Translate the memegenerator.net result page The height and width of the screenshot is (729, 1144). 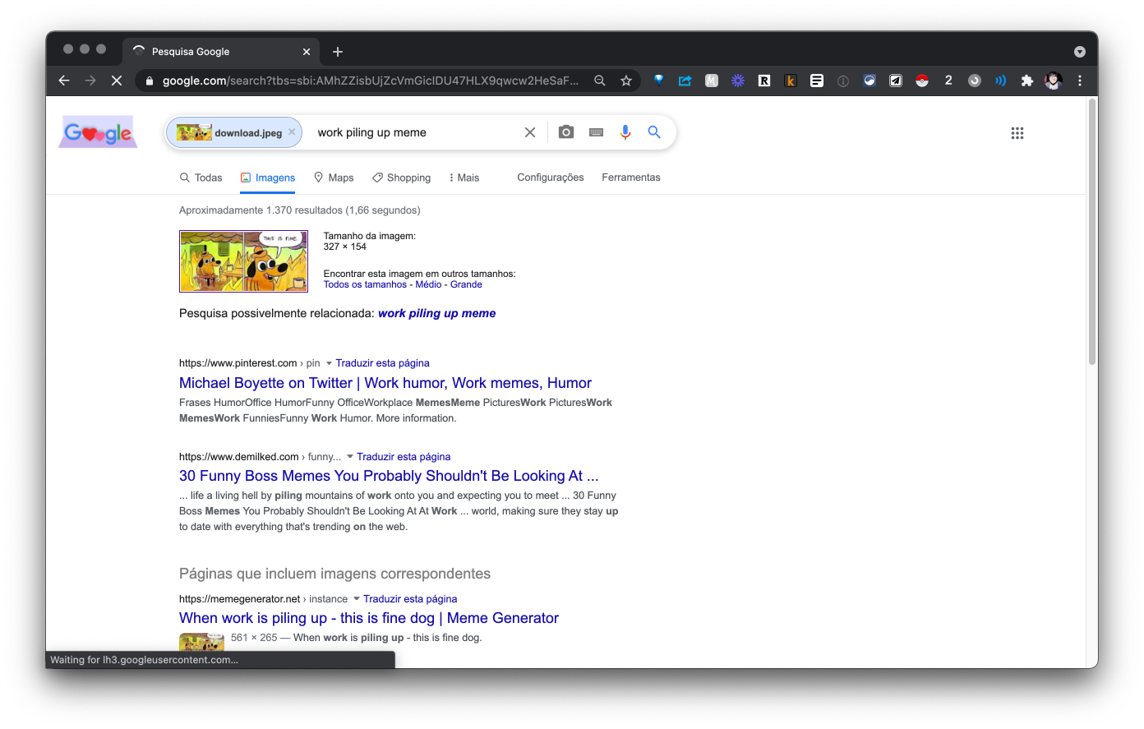(x=410, y=599)
